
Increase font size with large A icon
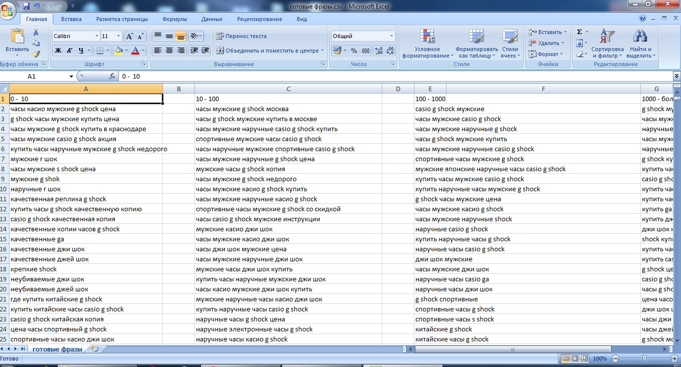[129, 36]
